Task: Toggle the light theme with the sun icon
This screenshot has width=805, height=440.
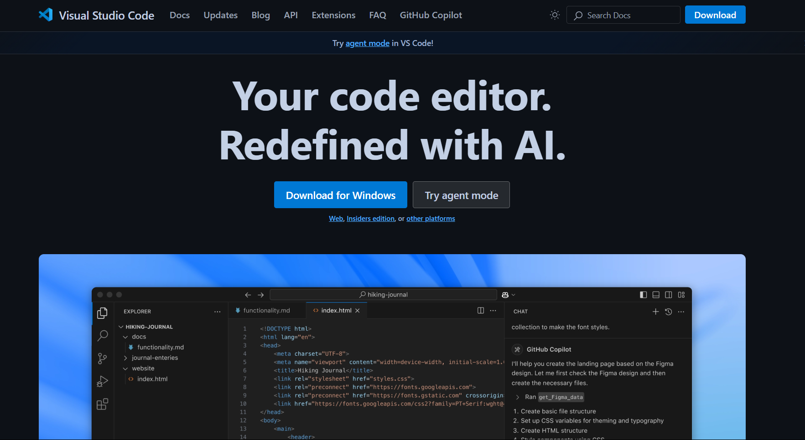Action: pos(555,15)
